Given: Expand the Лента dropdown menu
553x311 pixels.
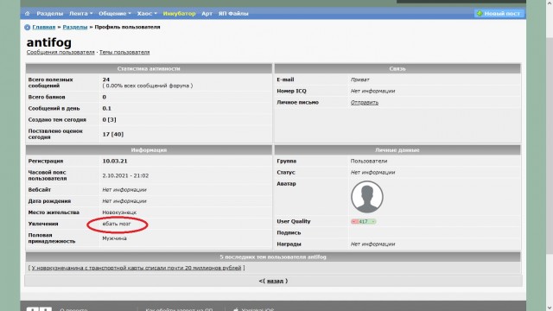Looking at the screenshot, I should pos(80,14).
